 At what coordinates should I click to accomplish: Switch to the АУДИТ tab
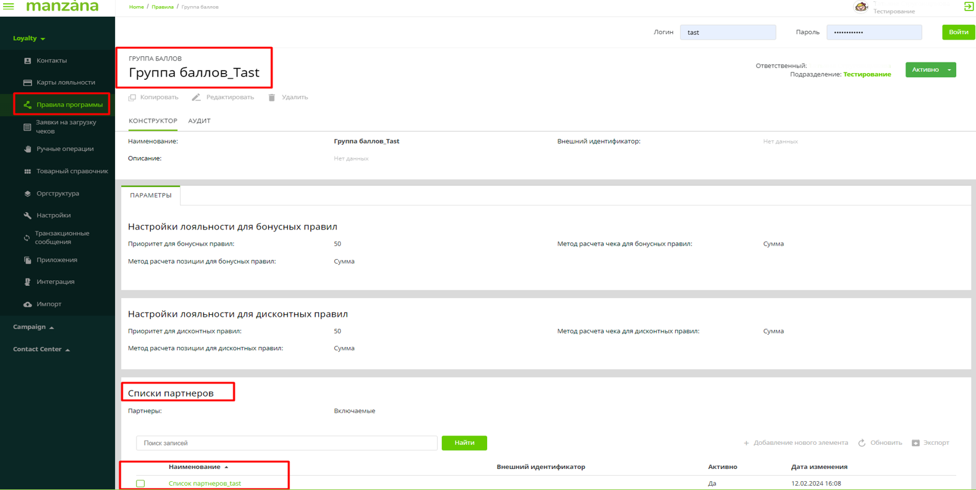tap(199, 121)
